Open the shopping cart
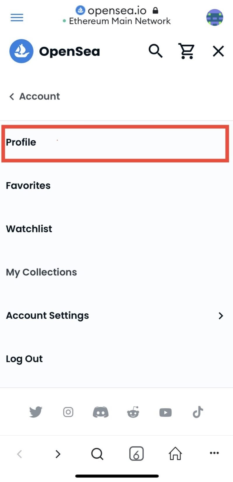The width and height of the screenshot is (233, 482). pyautogui.click(x=186, y=51)
